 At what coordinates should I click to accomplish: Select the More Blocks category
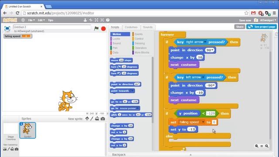click(142, 52)
